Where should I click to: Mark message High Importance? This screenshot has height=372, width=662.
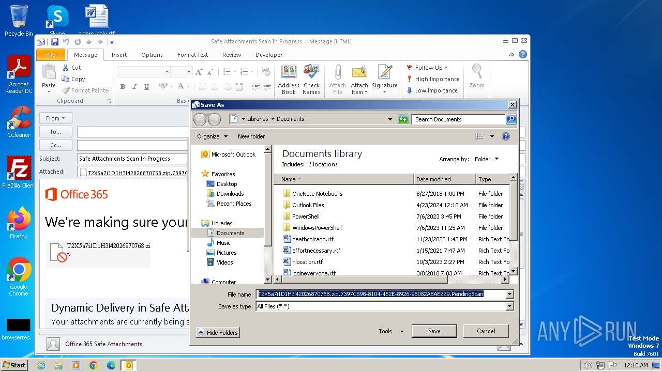coord(433,79)
